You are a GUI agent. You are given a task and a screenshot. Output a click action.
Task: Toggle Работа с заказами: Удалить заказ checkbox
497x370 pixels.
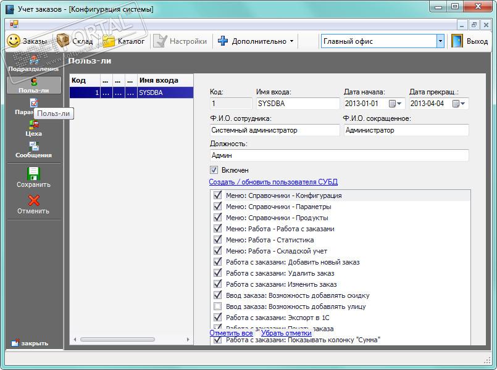[x=218, y=273]
